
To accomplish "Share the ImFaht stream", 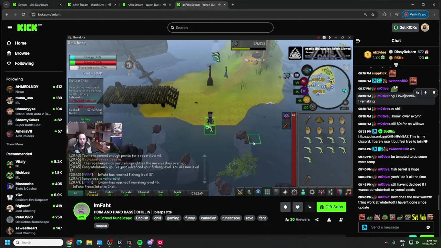I will (317, 220).
